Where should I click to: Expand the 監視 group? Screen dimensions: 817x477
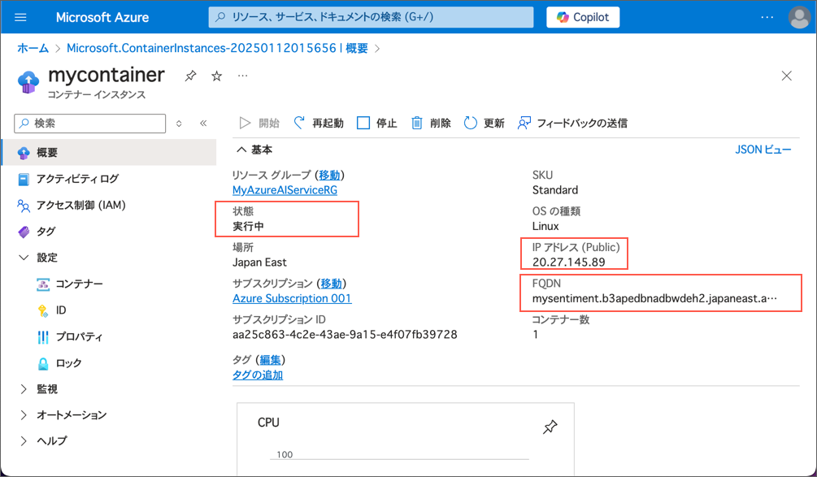24,389
